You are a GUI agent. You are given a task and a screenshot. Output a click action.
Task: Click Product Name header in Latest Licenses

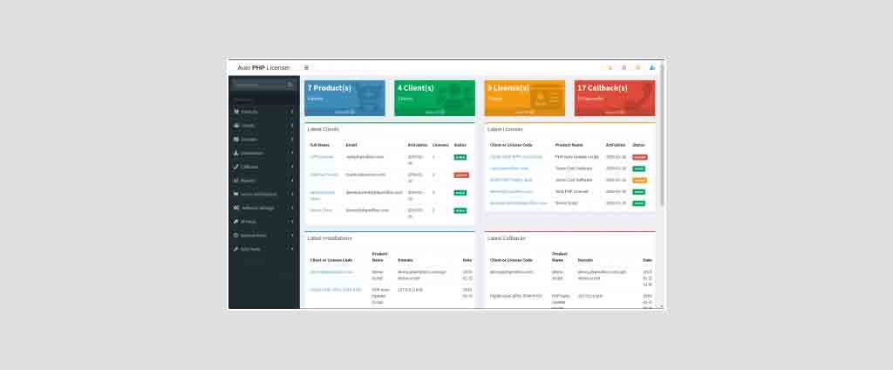[x=569, y=145]
